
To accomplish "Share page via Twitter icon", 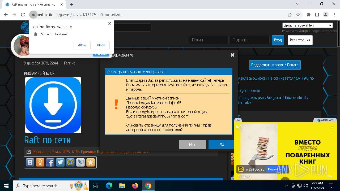I will click(x=60, y=162).
